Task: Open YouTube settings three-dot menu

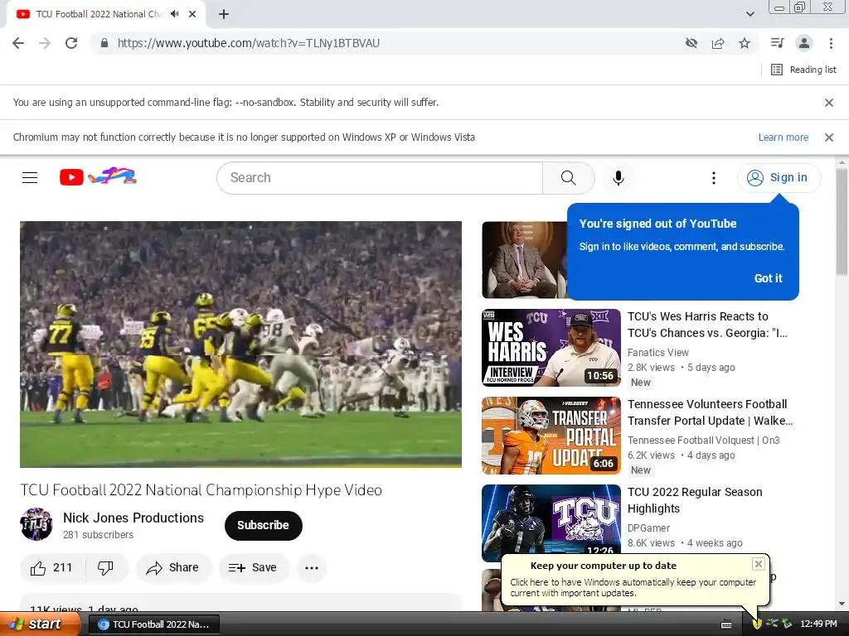Action: pyautogui.click(x=714, y=177)
